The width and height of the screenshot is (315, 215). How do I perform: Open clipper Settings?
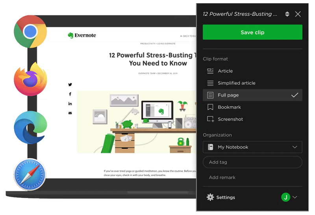point(221,197)
